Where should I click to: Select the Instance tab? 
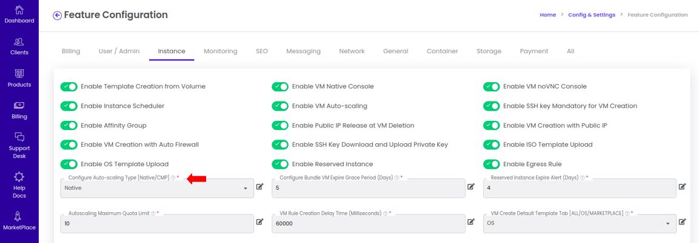point(172,51)
